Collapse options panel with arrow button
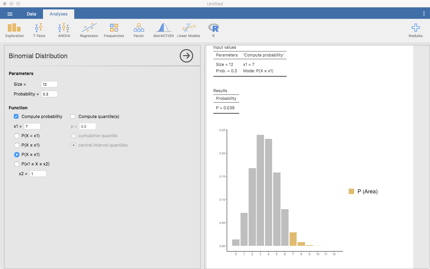This screenshot has height=269, width=430. coord(186,56)
